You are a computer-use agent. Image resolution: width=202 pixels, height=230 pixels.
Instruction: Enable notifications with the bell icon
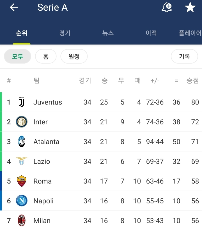click(167, 8)
